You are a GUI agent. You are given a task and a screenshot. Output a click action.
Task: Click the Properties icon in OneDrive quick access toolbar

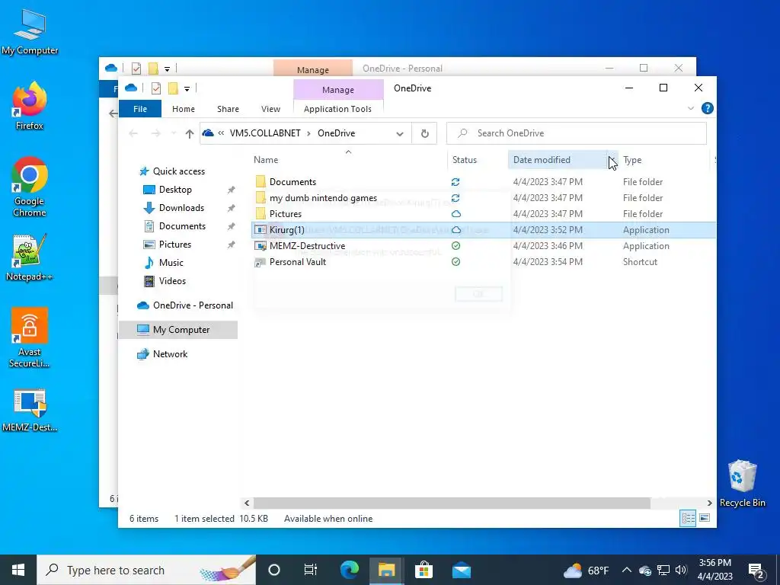point(155,88)
